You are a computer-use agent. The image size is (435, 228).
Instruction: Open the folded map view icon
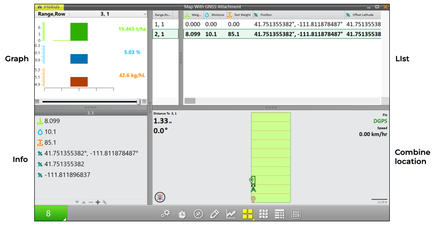pos(263,214)
